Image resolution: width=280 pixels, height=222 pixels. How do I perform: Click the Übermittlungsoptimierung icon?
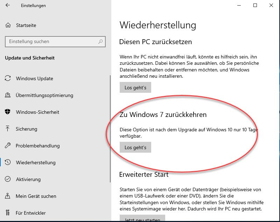coord(8,95)
